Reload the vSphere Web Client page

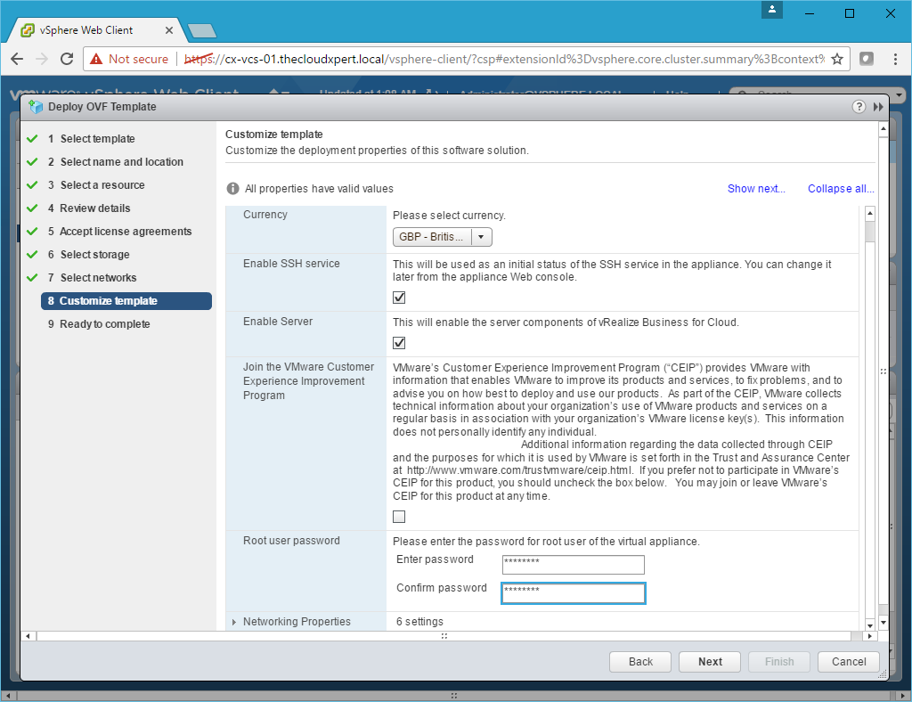click(x=67, y=59)
